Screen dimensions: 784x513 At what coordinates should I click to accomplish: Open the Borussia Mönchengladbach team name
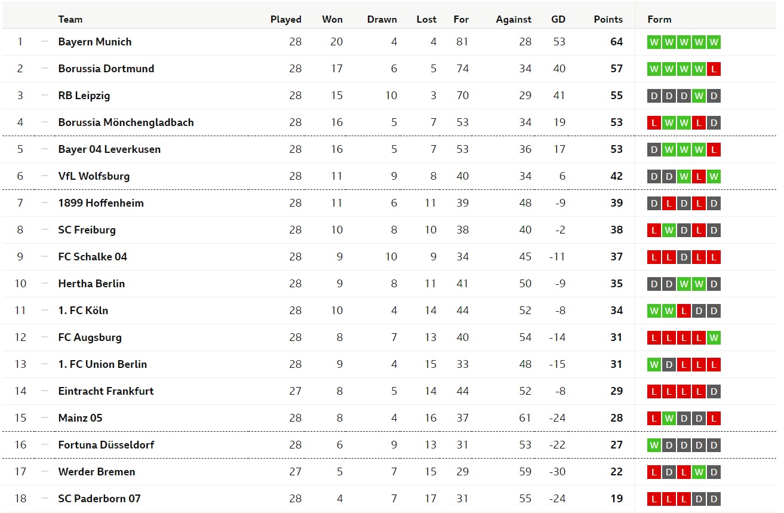point(126,122)
